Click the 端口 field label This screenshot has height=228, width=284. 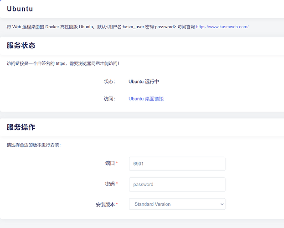click(109, 163)
